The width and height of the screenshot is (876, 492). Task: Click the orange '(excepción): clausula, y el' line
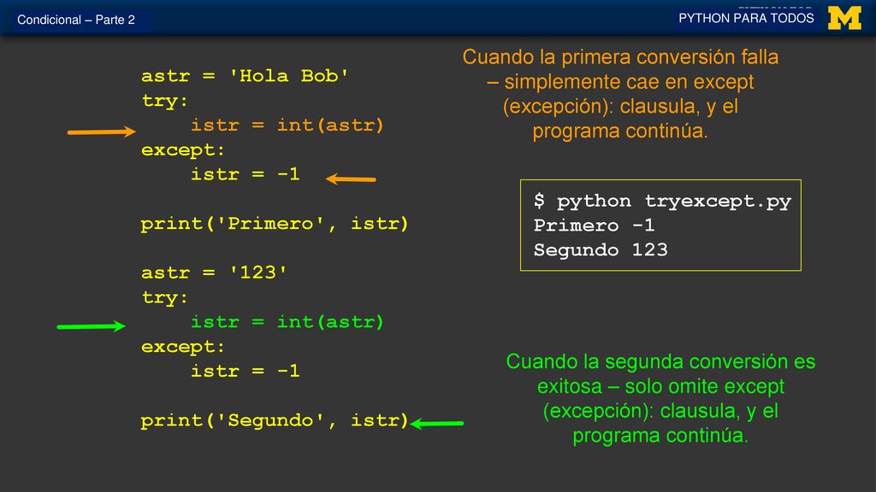tap(620, 107)
